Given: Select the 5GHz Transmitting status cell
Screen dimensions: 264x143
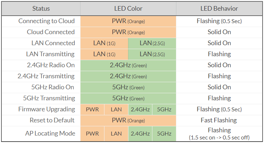Looking at the screenshot, I should (x=49, y=98).
